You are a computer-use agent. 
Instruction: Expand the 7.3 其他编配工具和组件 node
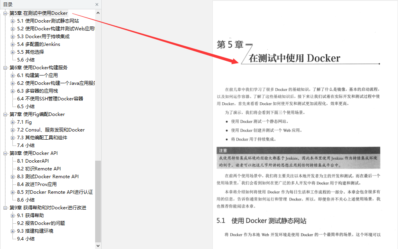pos(12,138)
